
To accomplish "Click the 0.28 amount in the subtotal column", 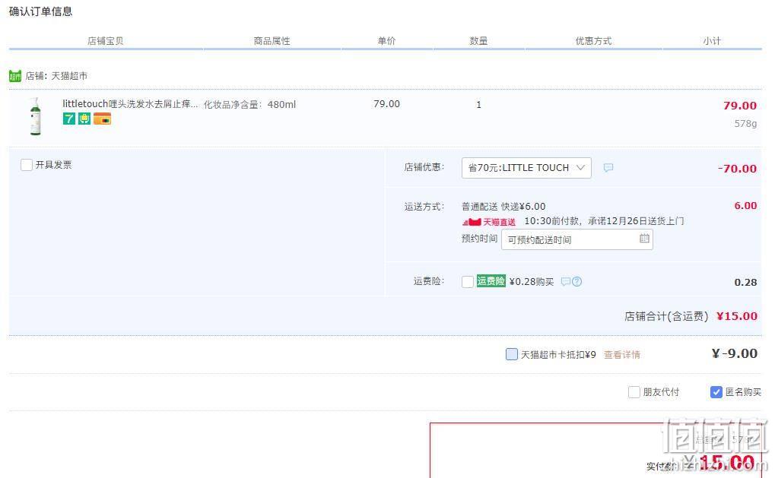I will 745,283.
